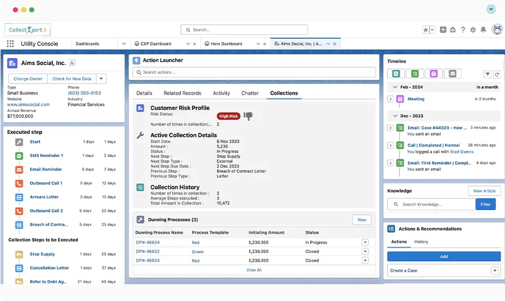
Task: Expand the Call Completed Normal timeline entry
Action: pos(391,145)
